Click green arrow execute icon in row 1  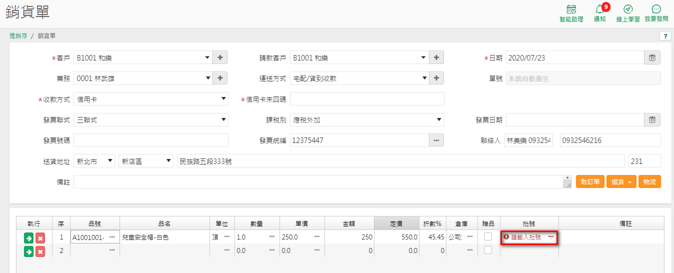tap(28, 238)
